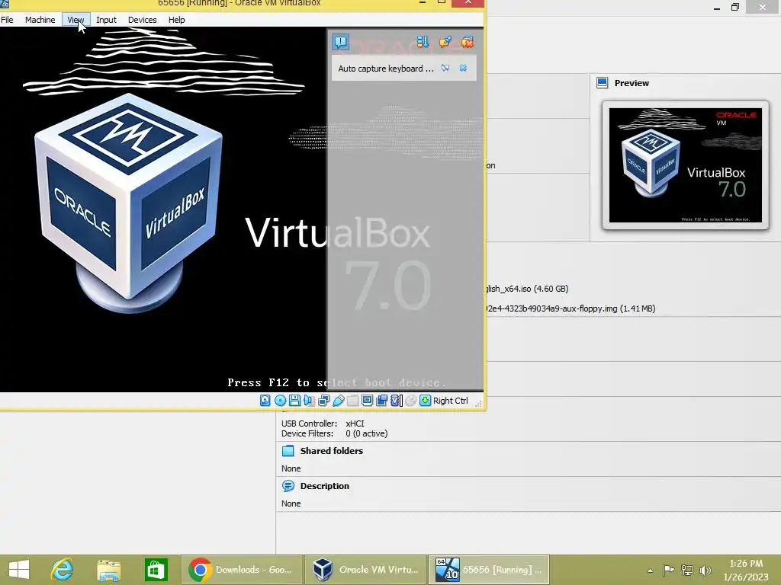This screenshot has width=781, height=585.
Task: Click the keep finished notifications pin icon
Action: [445, 42]
